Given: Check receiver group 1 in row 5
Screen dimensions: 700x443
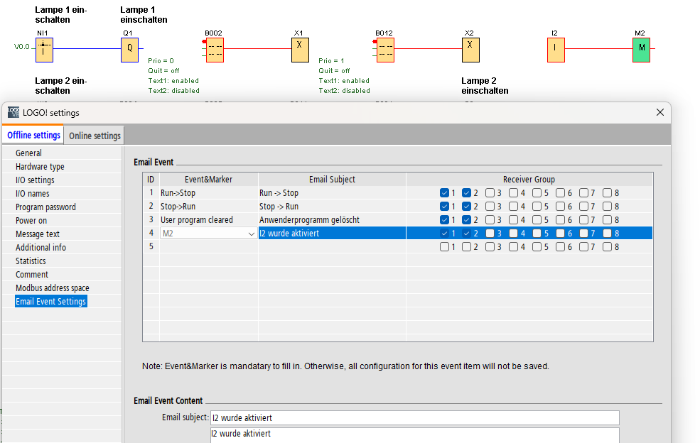Looking at the screenshot, I should click(x=444, y=247).
